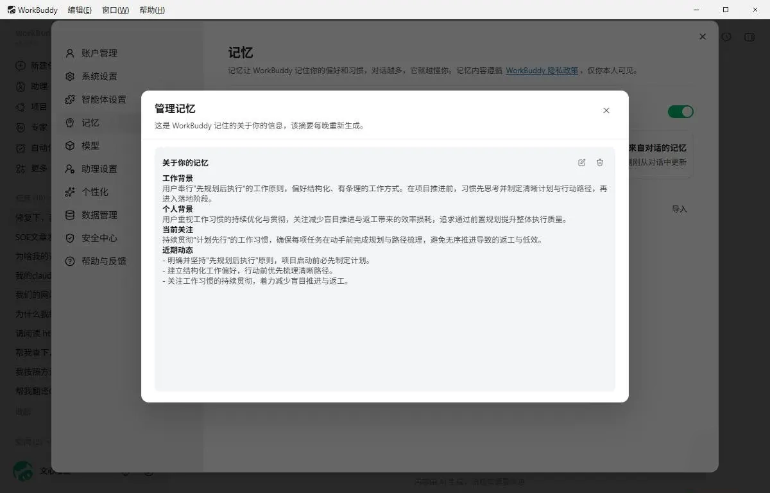Click the 助理 icon in main sidebar
Viewport: 770px width, 493px height.
pos(21,86)
